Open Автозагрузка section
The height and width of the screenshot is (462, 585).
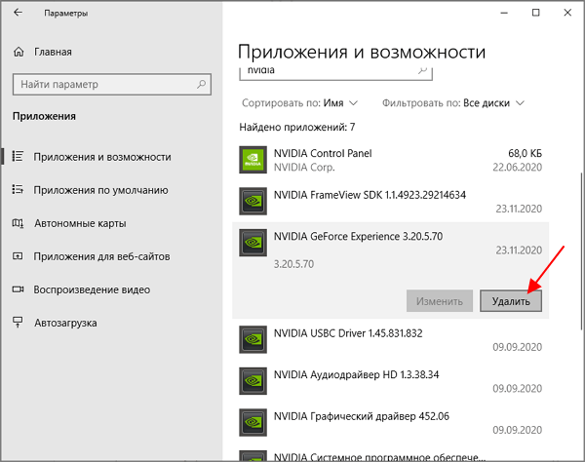coord(65,323)
